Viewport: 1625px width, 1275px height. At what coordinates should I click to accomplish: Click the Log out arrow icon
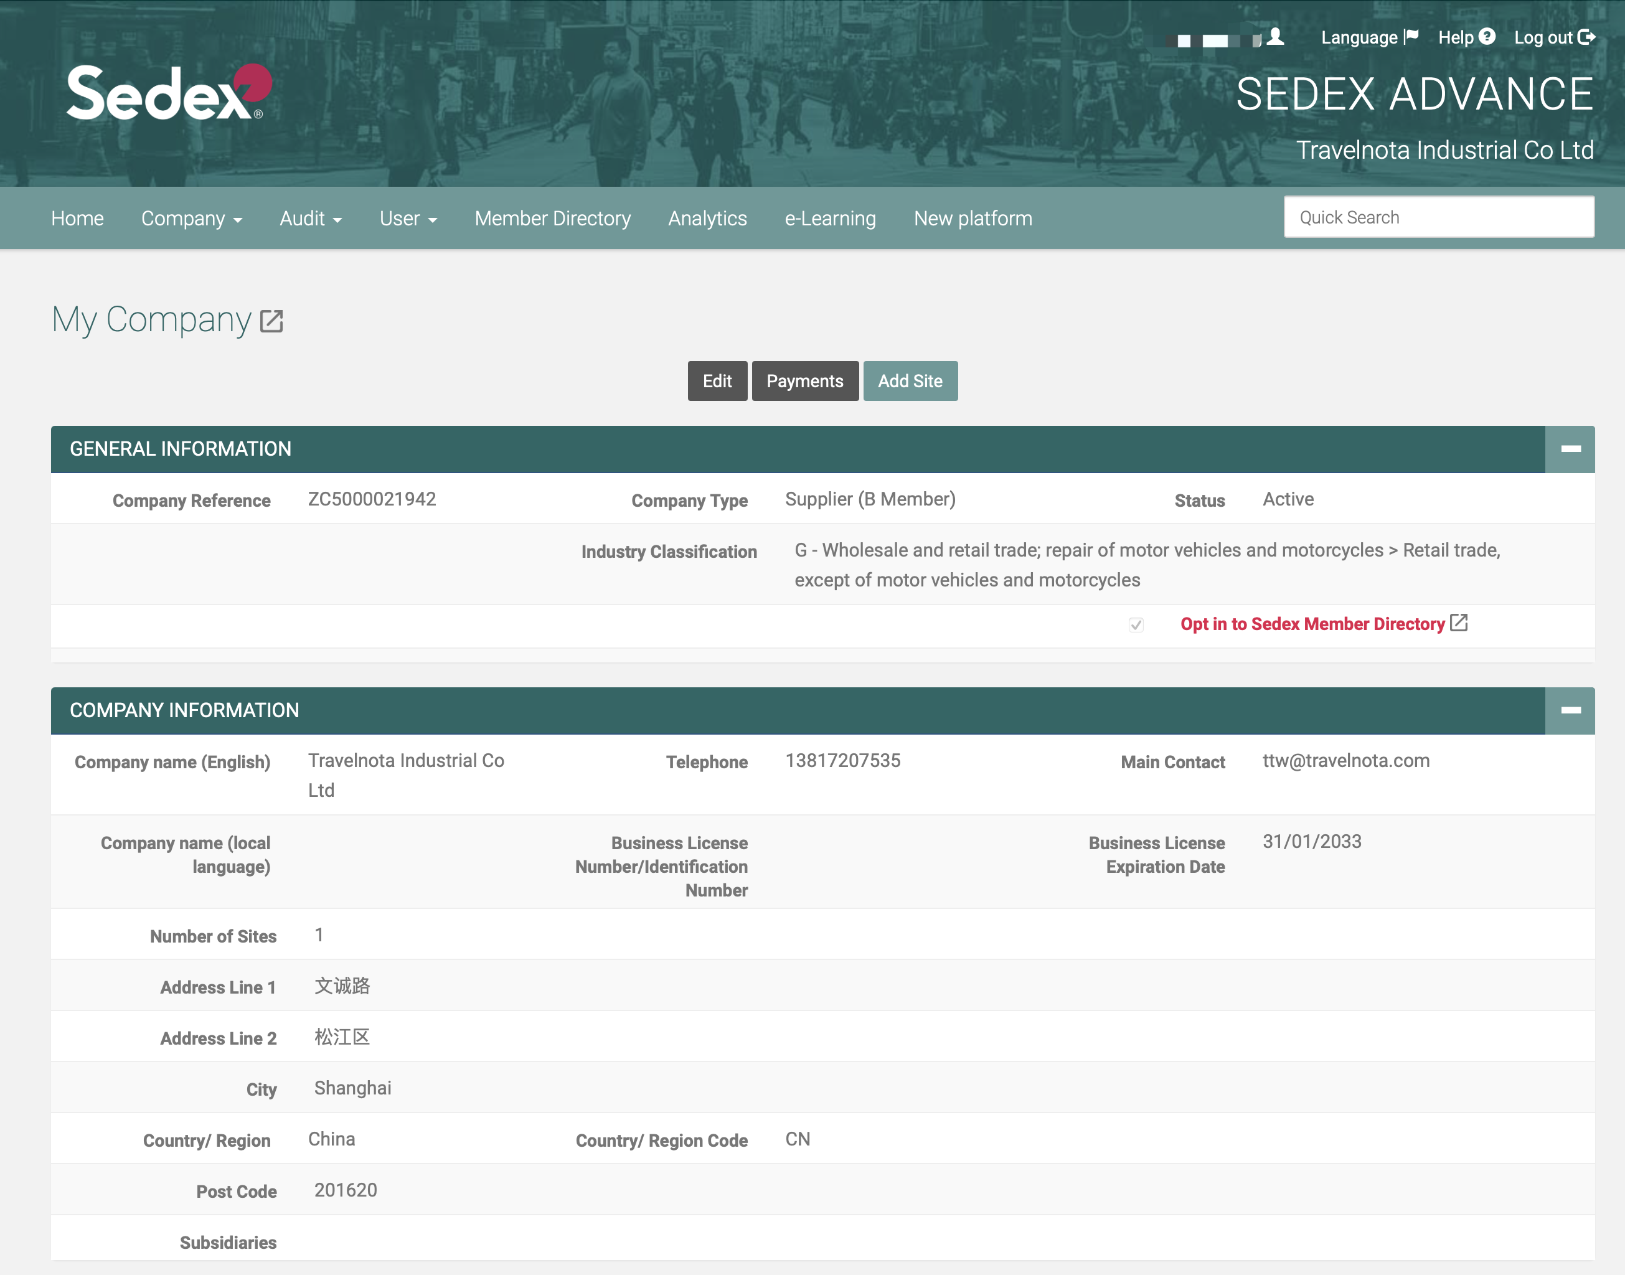1586,37
